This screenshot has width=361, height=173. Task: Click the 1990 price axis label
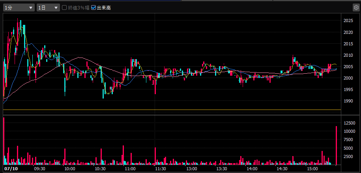pos(348,101)
